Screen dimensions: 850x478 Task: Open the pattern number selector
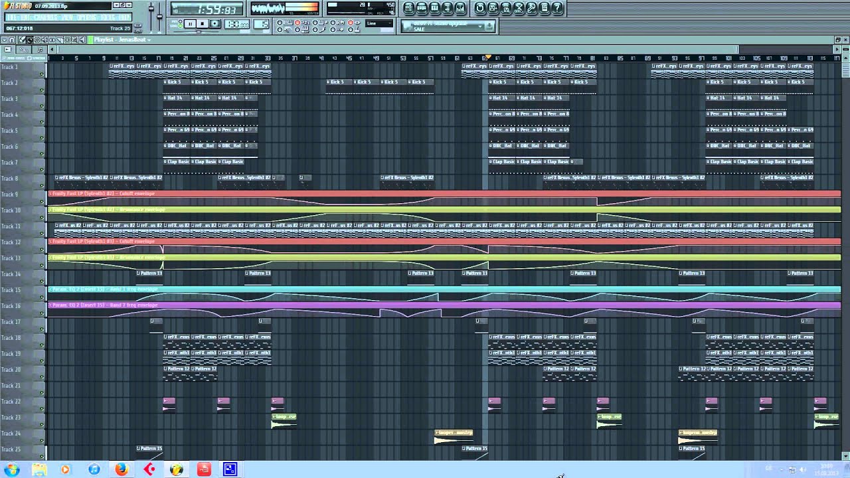point(262,24)
